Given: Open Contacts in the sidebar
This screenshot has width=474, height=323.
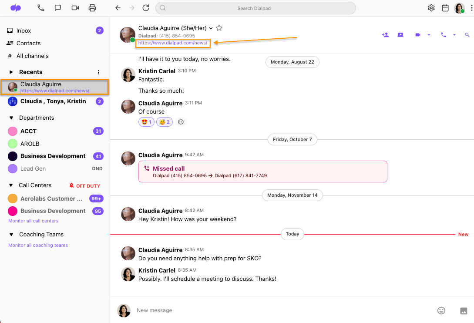Looking at the screenshot, I should click(55, 43).
